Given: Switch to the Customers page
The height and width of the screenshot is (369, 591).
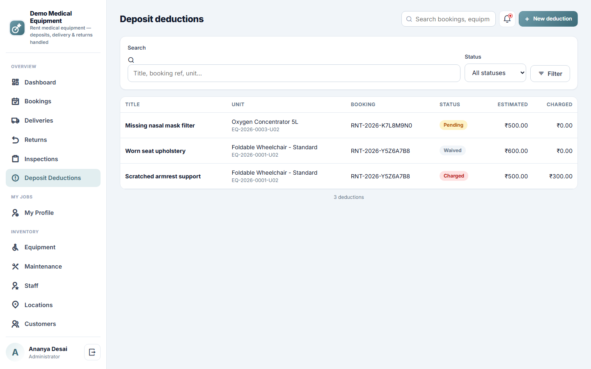Looking at the screenshot, I should 53,324.
